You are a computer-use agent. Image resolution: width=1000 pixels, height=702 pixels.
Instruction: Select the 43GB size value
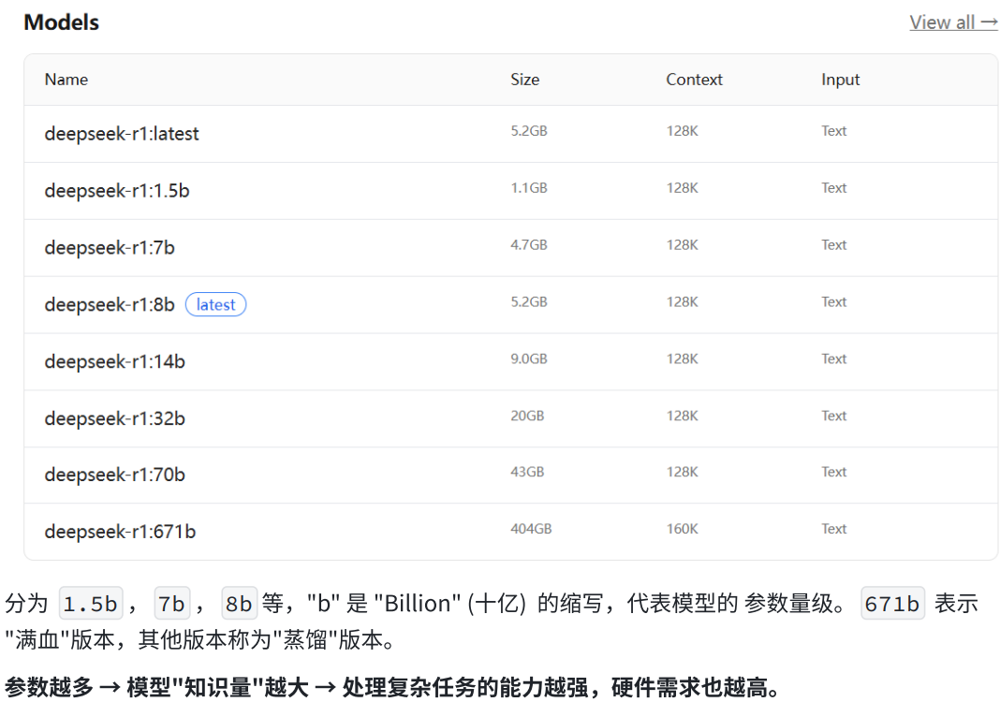[x=527, y=472]
